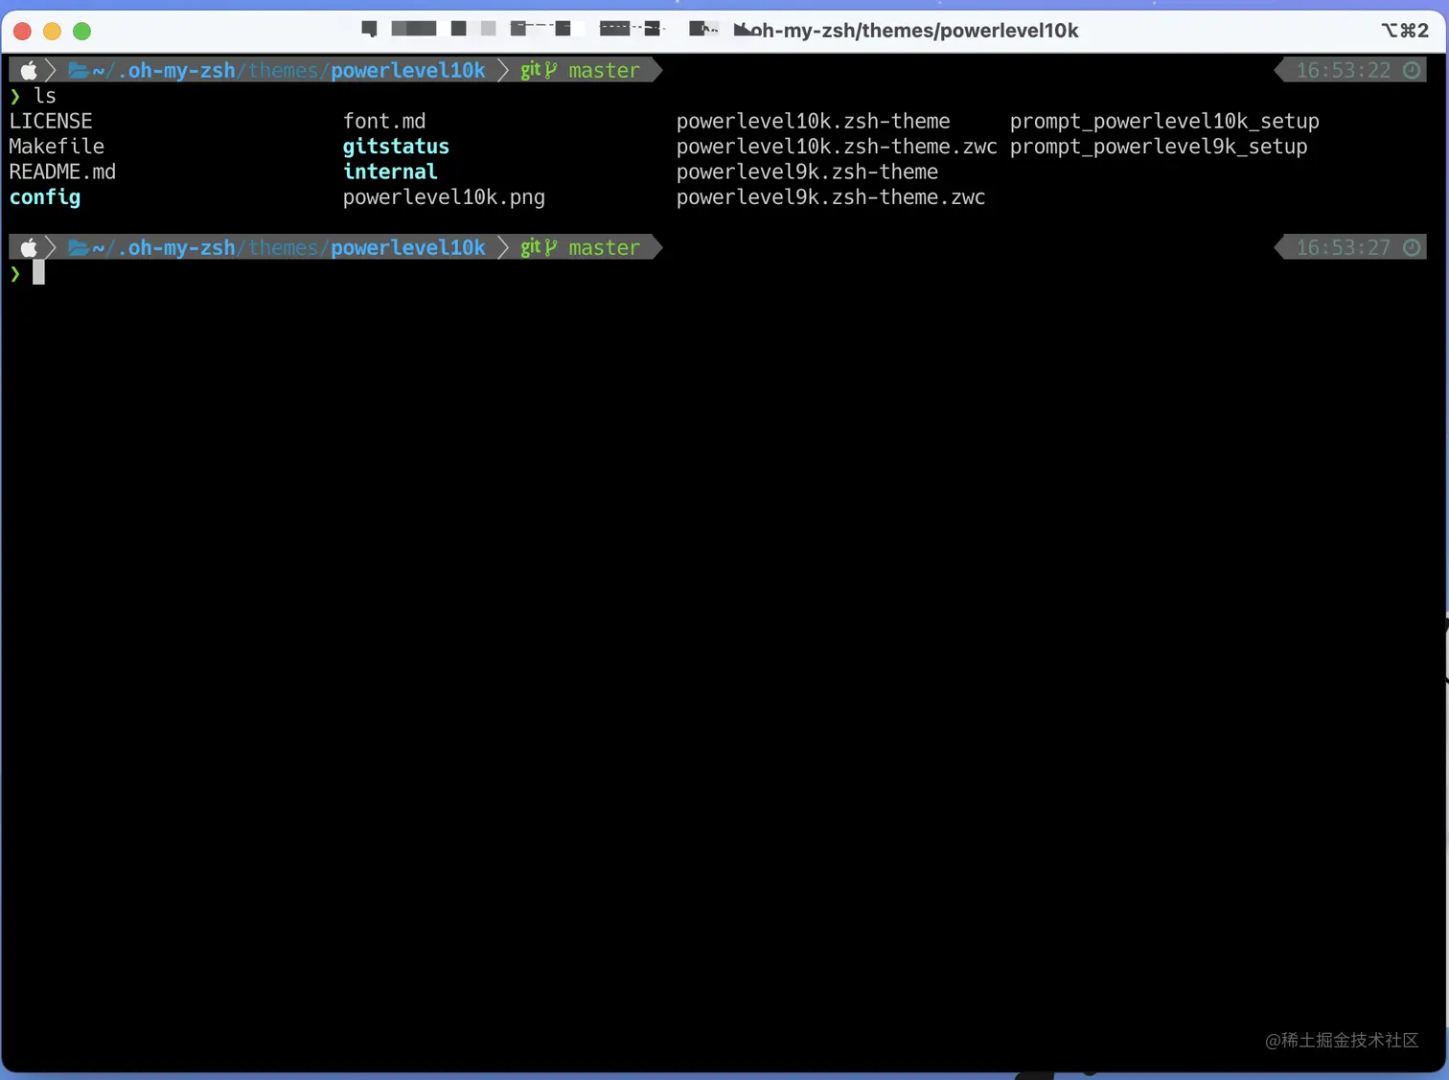Click the font.md file name
Screen dimensions: 1449x1080
[384, 121]
